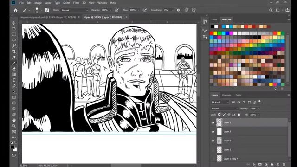Select the Move tool

(14, 23)
